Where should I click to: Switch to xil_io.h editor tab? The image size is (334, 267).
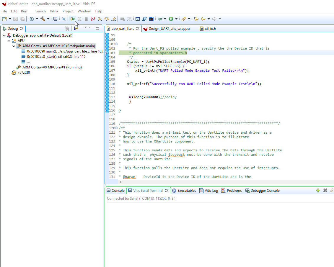pos(208,29)
